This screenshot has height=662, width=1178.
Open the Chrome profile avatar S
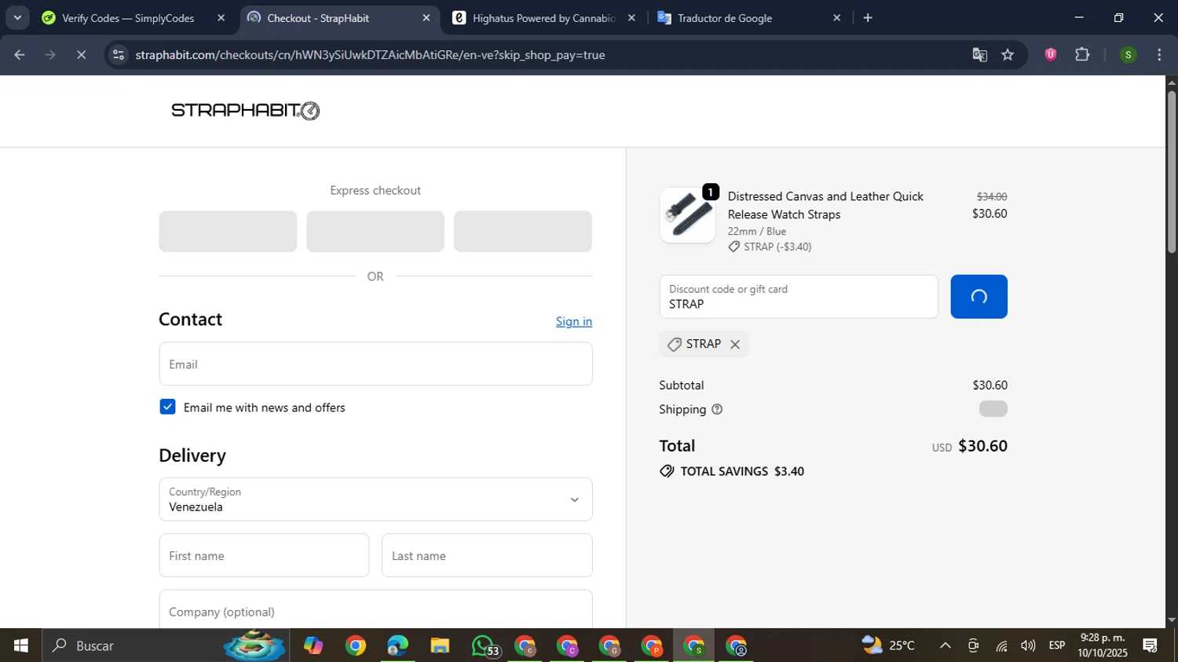(1129, 55)
